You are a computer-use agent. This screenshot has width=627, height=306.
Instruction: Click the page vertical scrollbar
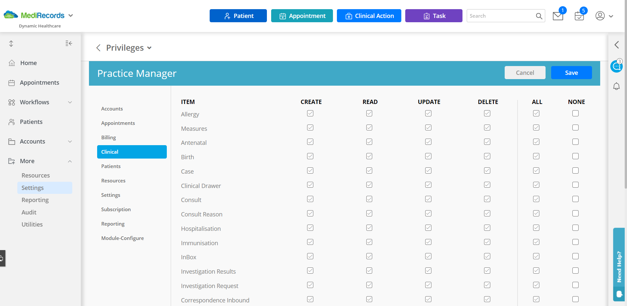pos(625,95)
